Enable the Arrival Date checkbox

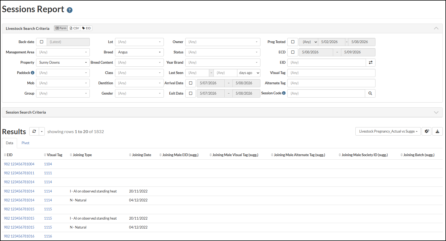pyautogui.click(x=191, y=83)
